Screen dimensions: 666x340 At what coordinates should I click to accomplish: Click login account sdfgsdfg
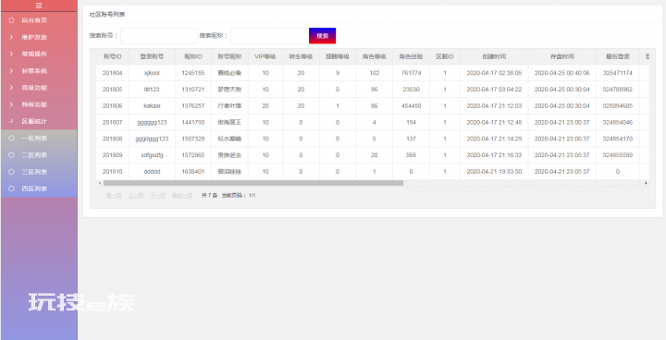pos(152,155)
